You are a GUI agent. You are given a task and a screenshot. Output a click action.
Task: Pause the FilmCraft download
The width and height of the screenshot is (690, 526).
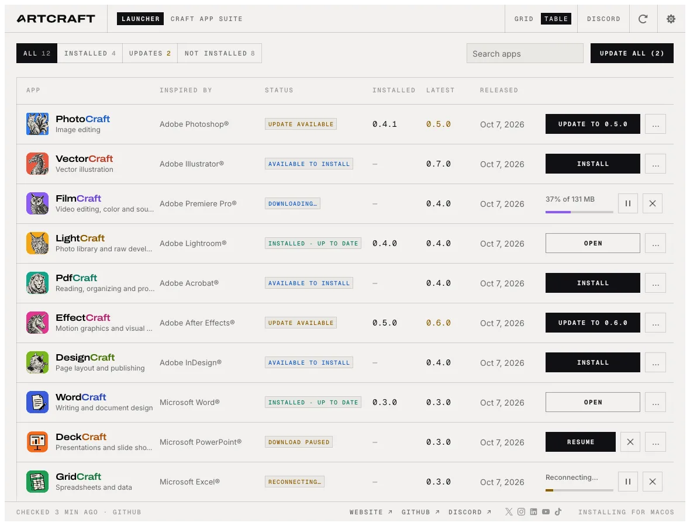[x=628, y=203]
